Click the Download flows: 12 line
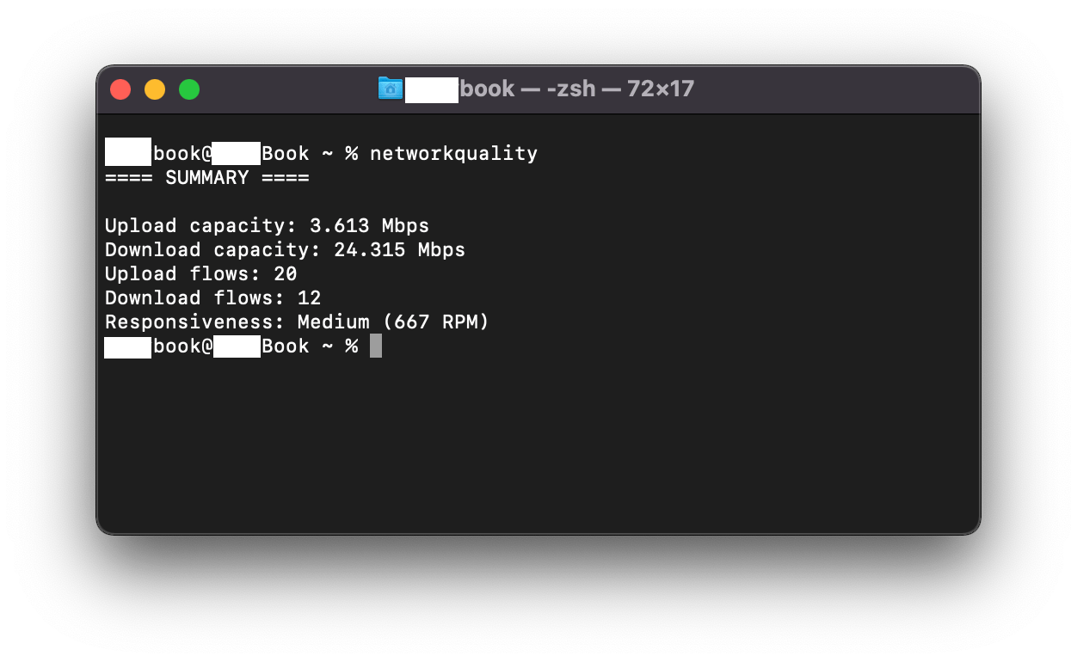 click(x=212, y=298)
